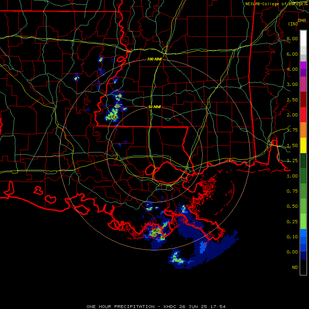Click the 6.00 legend value
The width and height of the screenshot is (309, 309).
point(292,54)
